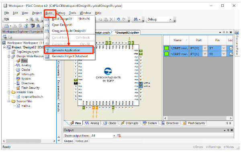Click the zoom out magnifier icon

tap(37, 19)
